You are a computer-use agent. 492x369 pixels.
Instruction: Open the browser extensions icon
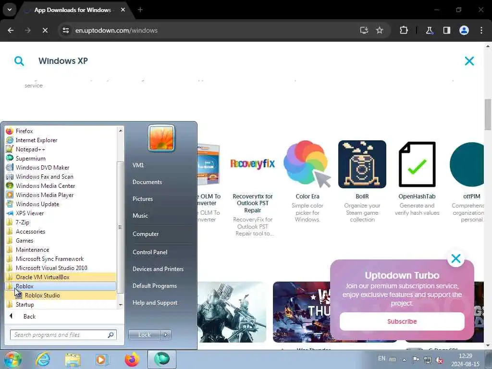click(404, 30)
